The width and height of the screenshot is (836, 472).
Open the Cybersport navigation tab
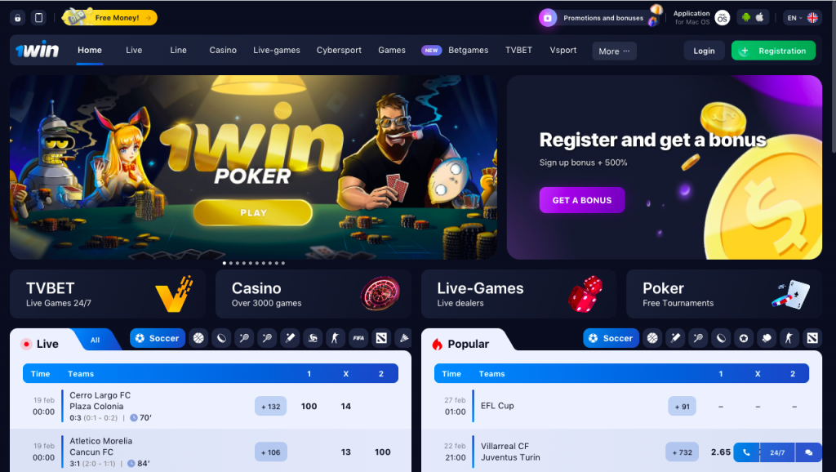click(x=339, y=50)
